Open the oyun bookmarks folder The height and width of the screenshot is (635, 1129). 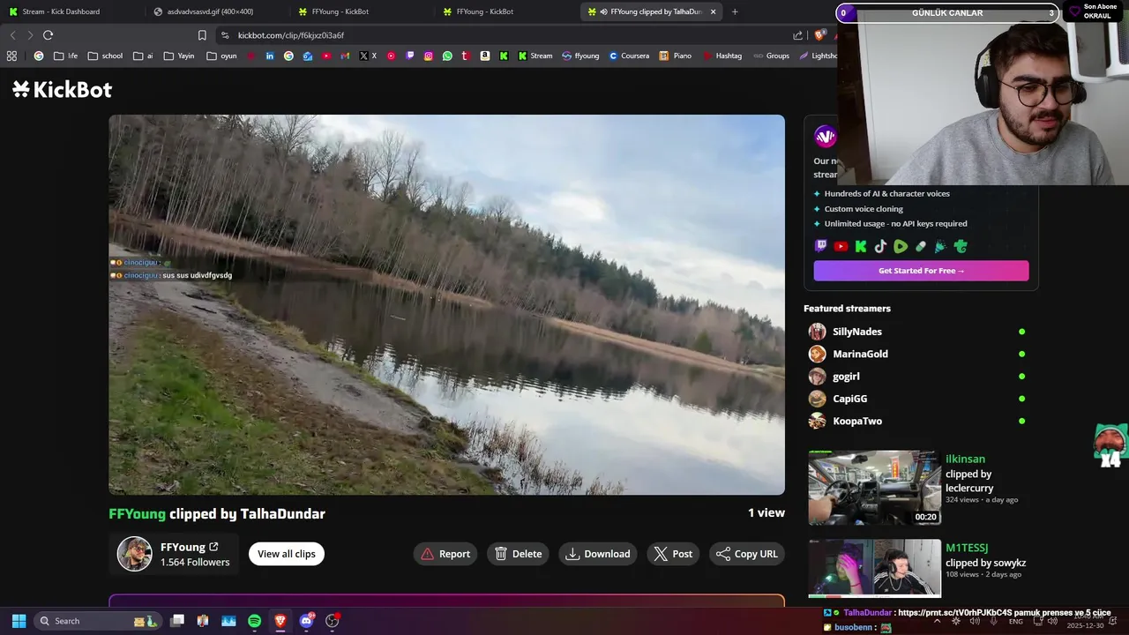click(x=221, y=56)
